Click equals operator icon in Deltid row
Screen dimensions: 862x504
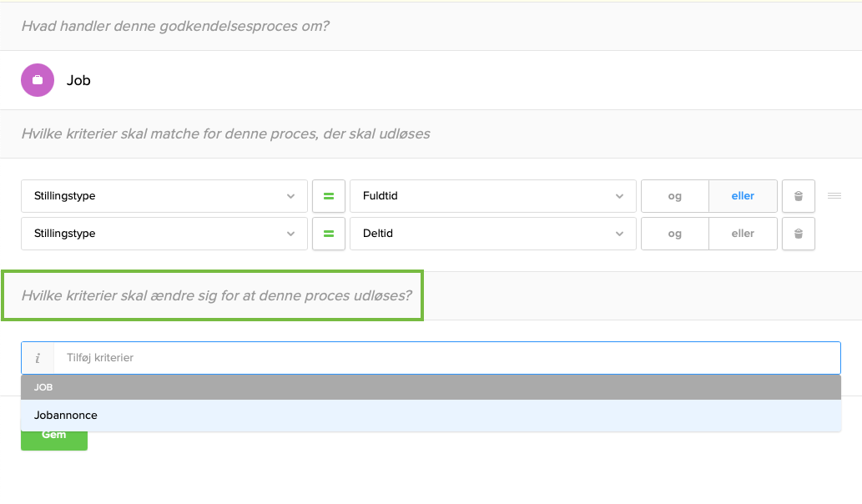[x=329, y=234]
